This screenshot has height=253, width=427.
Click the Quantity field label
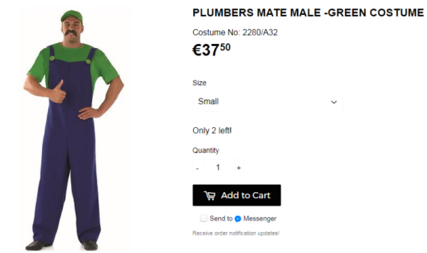(x=206, y=150)
